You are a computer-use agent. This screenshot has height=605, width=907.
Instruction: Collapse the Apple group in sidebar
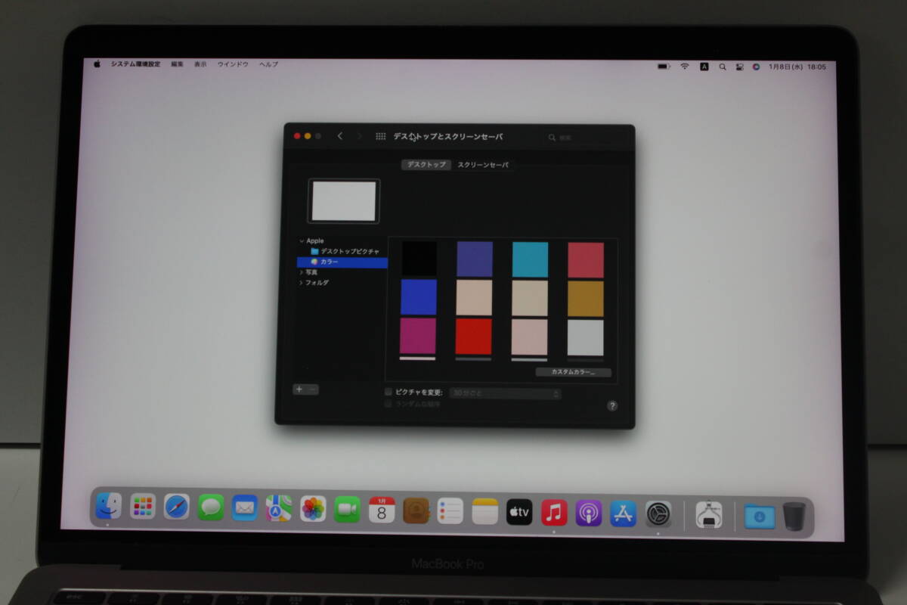tap(302, 241)
